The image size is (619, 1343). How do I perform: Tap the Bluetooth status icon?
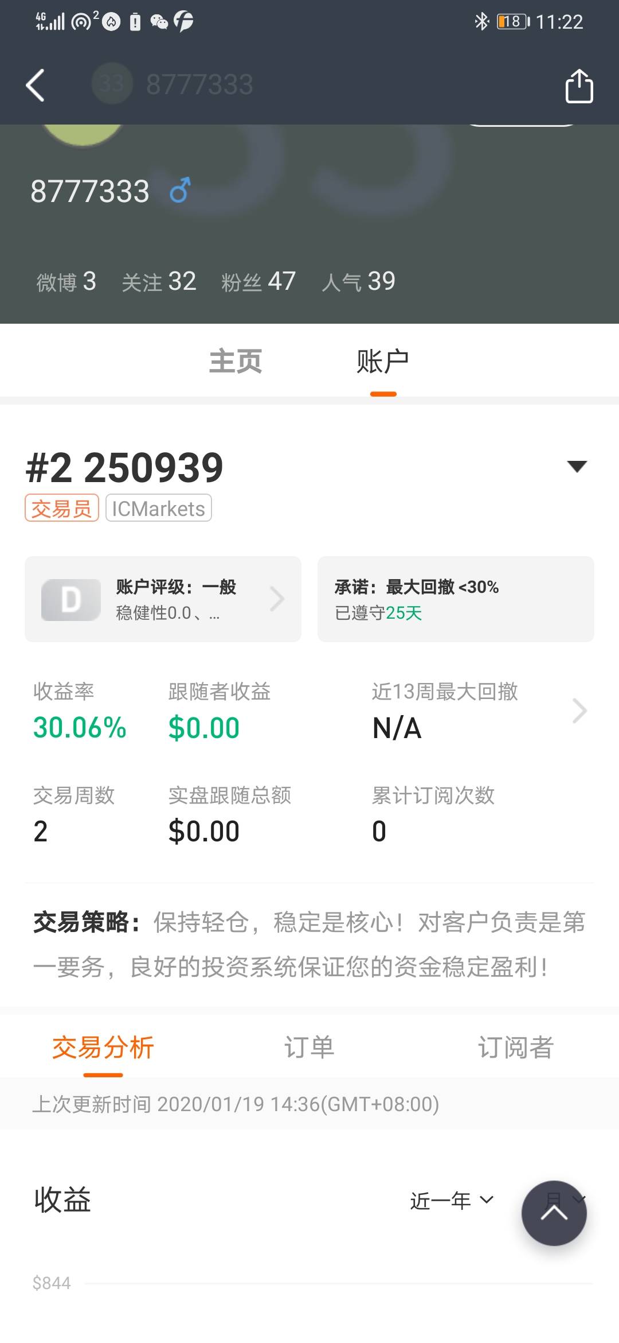(481, 22)
